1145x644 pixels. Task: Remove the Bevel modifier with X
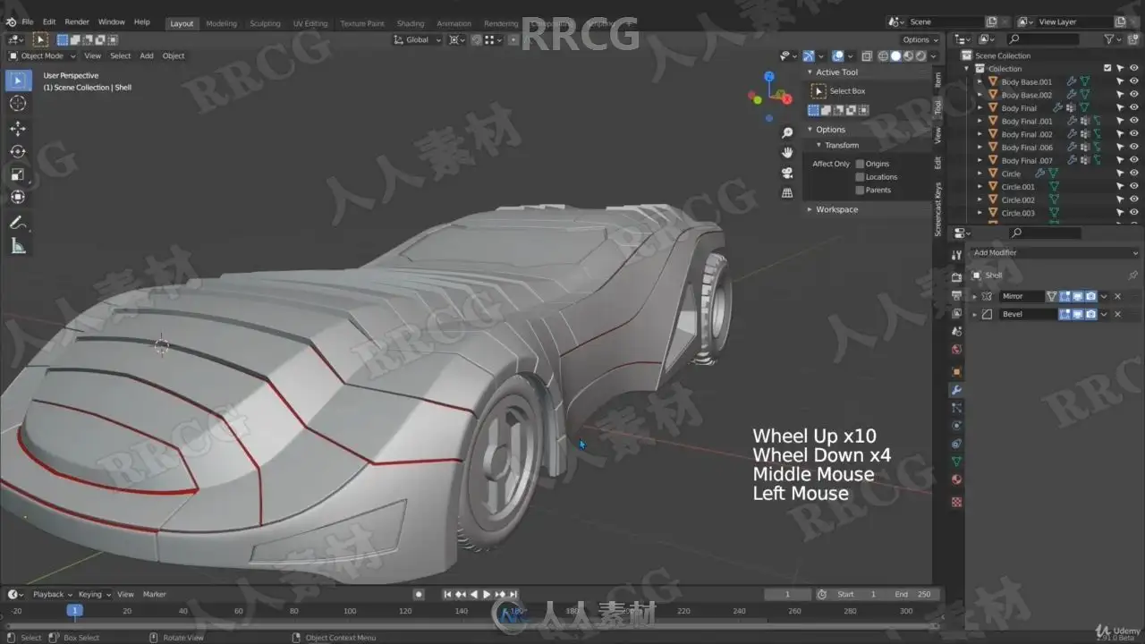[x=1117, y=314]
